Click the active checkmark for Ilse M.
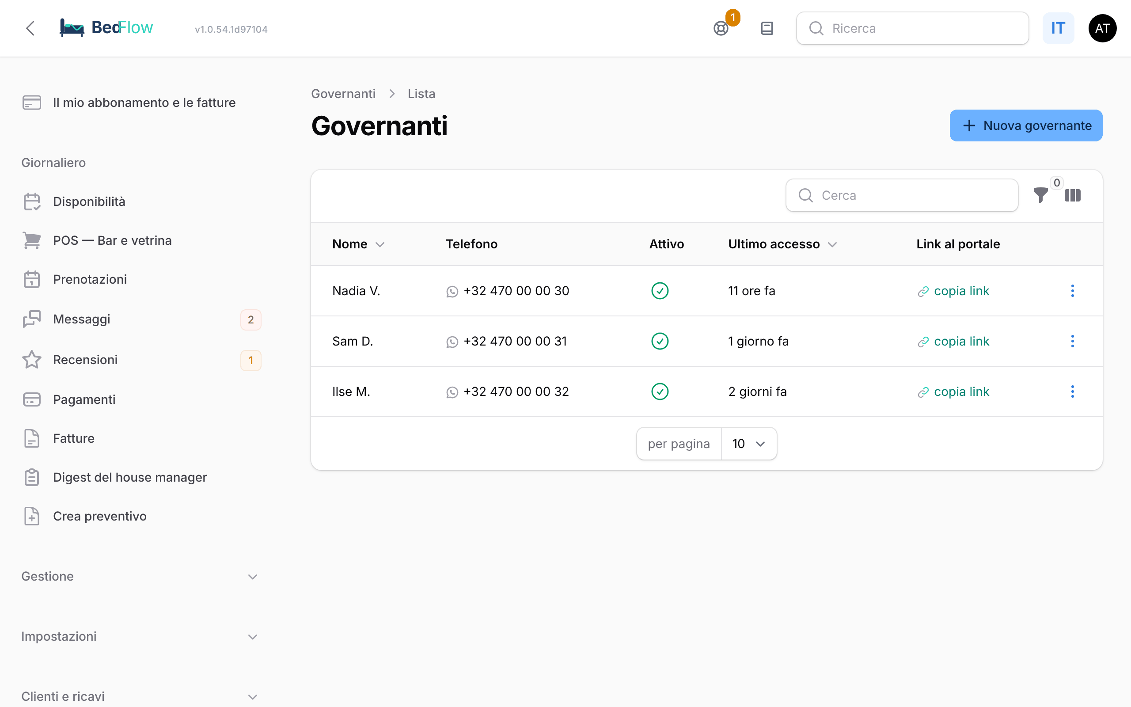1131x707 pixels. click(660, 392)
